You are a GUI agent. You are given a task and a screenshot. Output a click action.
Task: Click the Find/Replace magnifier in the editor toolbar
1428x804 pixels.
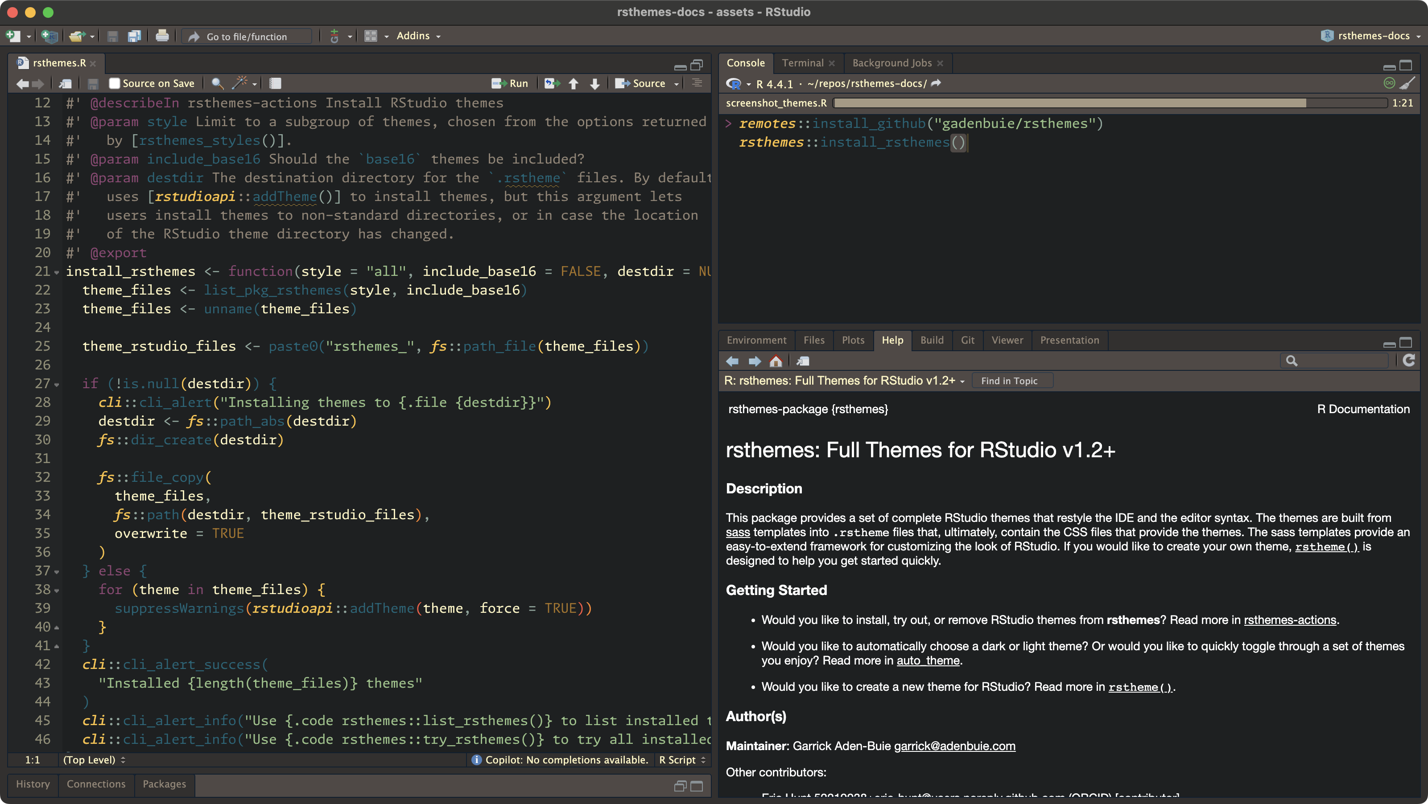click(217, 84)
